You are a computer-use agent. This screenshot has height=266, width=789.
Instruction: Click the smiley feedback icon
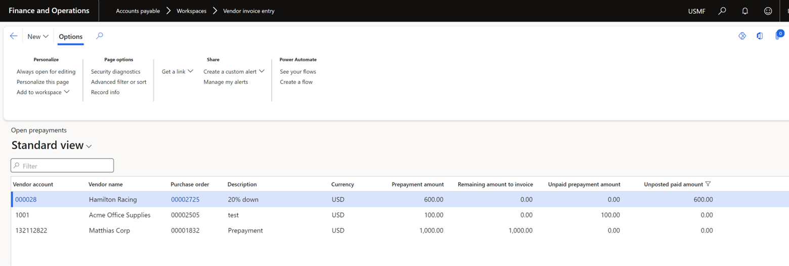click(768, 11)
